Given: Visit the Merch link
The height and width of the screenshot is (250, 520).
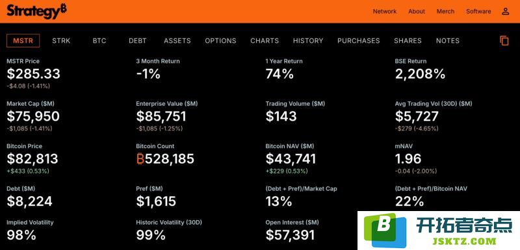Looking at the screenshot, I should [x=445, y=11].
